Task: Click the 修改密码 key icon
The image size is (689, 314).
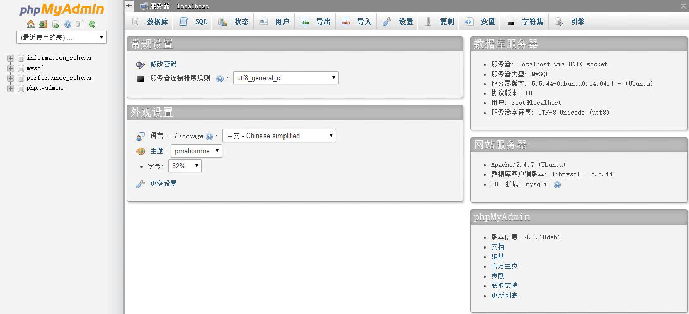Action: click(x=140, y=64)
